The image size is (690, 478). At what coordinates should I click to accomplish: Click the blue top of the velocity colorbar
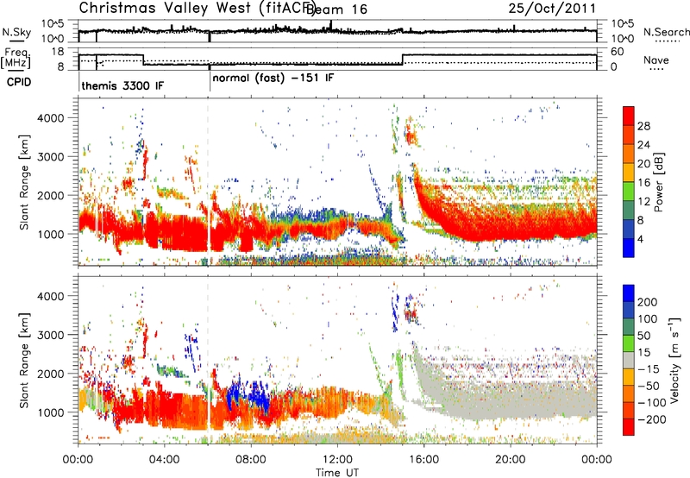(x=629, y=293)
